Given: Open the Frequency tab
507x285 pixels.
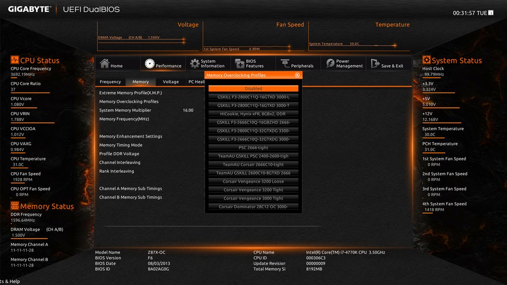Looking at the screenshot, I should (110, 82).
